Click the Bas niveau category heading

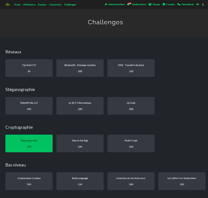tap(16, 165)
